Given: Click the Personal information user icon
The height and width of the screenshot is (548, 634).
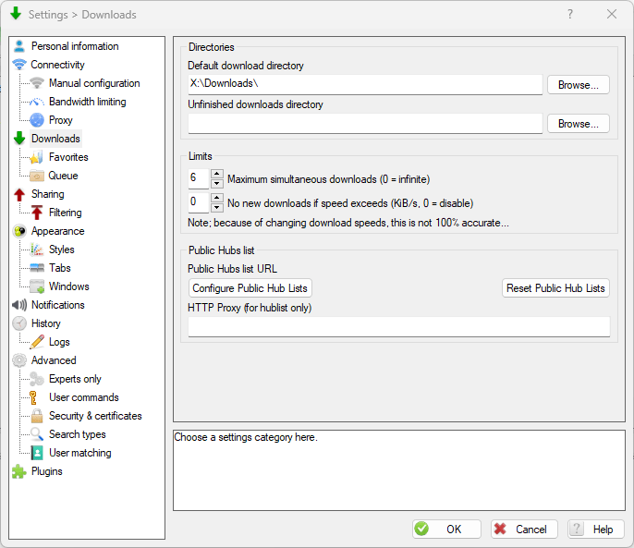Looking at the screenshot, I should pyautogui.click(x=19, y=46).
